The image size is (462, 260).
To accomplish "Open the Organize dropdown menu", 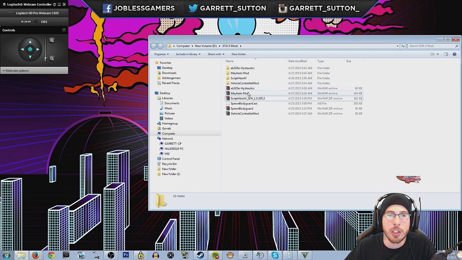I will 161,54.
